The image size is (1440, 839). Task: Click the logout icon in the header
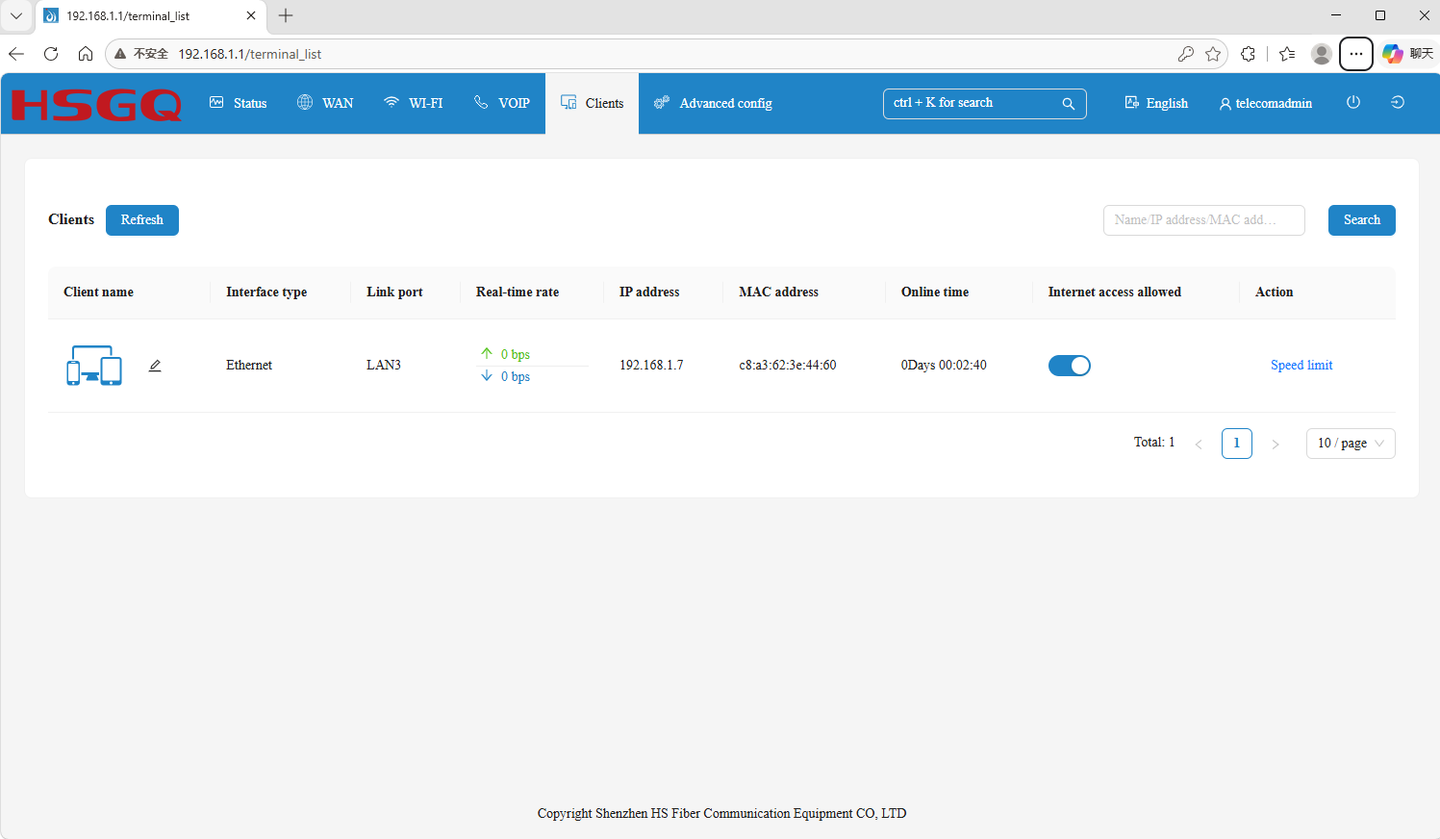click(x=1398, y=102)
